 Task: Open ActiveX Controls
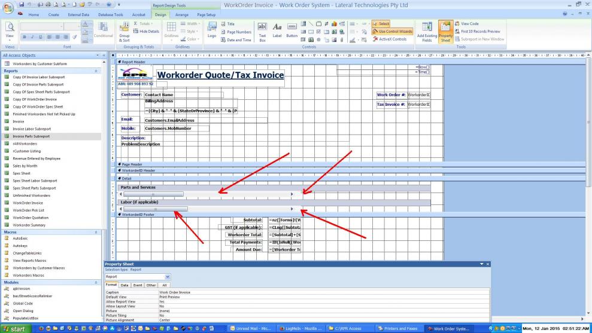(x=389, y=39)
